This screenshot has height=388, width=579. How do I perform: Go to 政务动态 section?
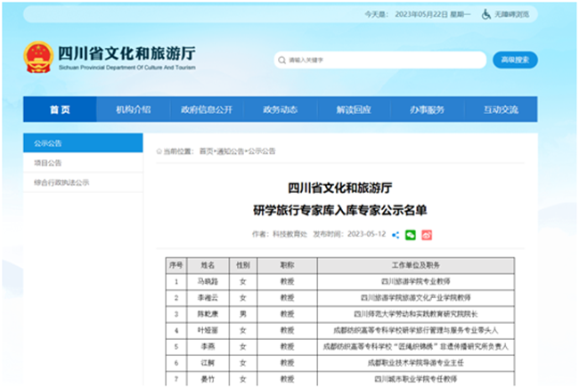tap(280, 109)
